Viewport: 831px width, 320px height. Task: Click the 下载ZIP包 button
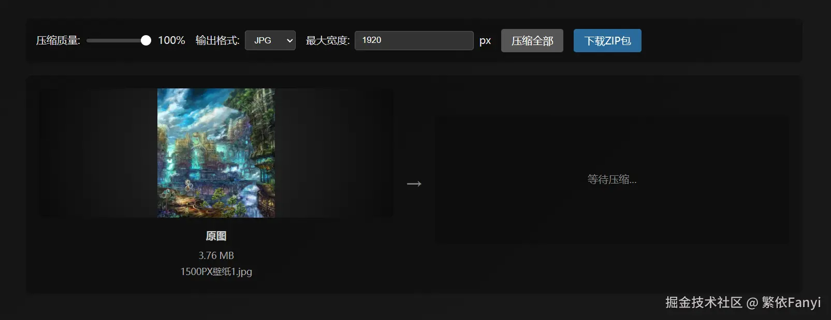[607, 41]
